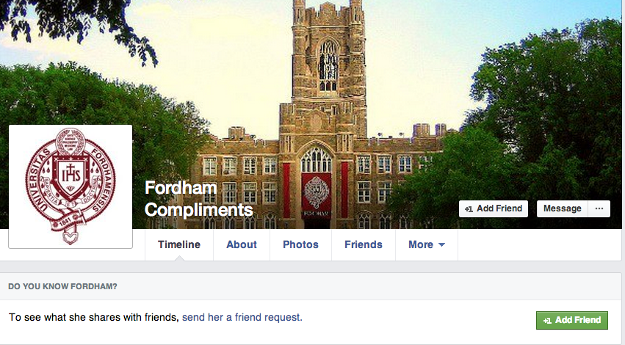Switch to the Timeline tab

click(179, 244)
